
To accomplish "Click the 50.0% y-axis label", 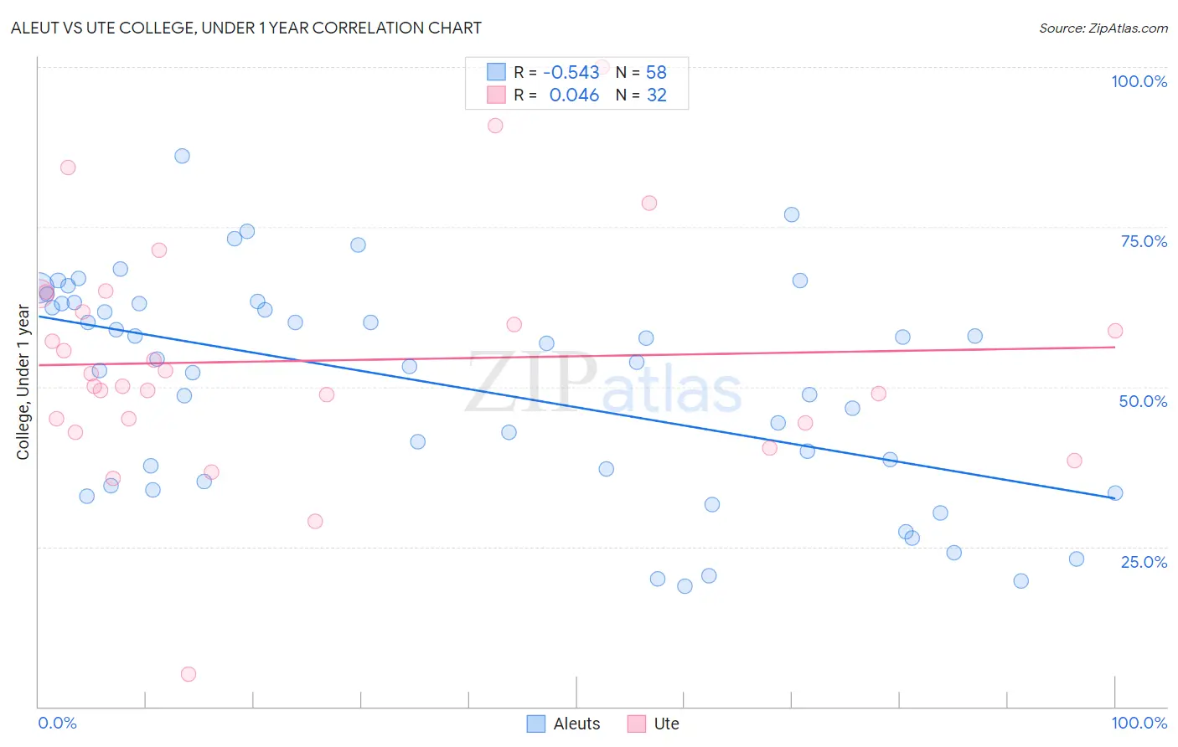I will 1143,401.
